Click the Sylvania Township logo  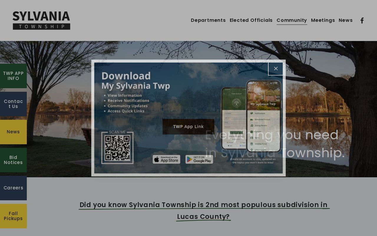[42, 20]
